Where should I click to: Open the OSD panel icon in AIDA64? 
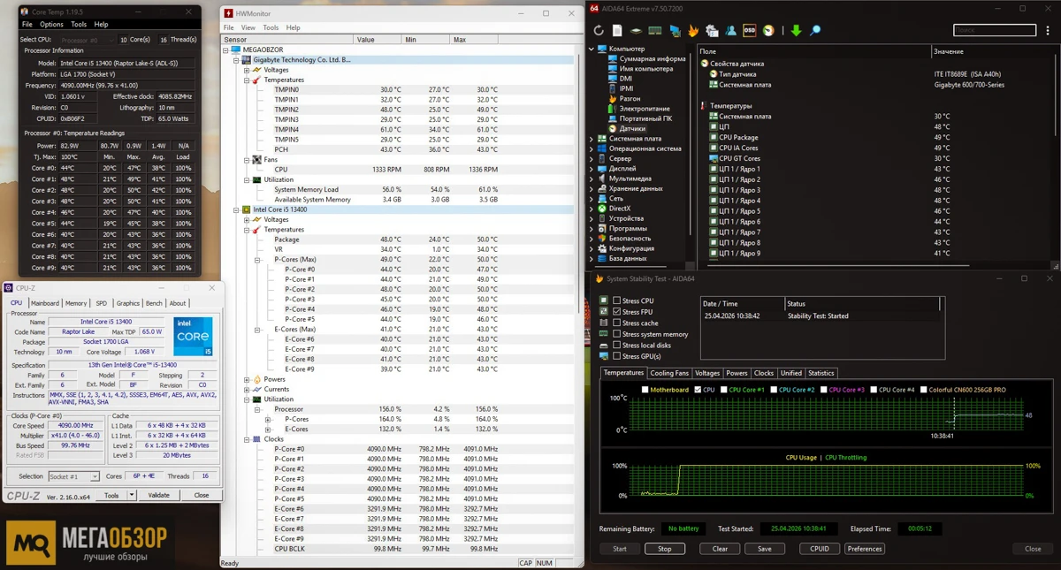pos(750,31)
